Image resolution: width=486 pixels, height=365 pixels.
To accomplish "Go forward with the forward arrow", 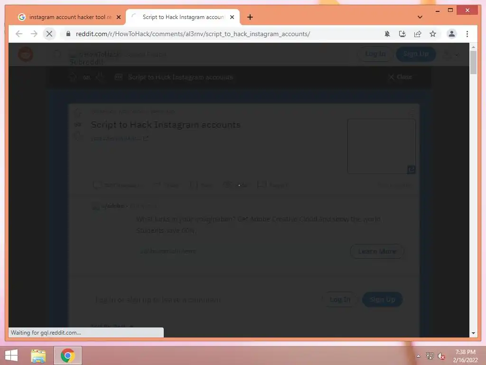I will coord(34,34).
